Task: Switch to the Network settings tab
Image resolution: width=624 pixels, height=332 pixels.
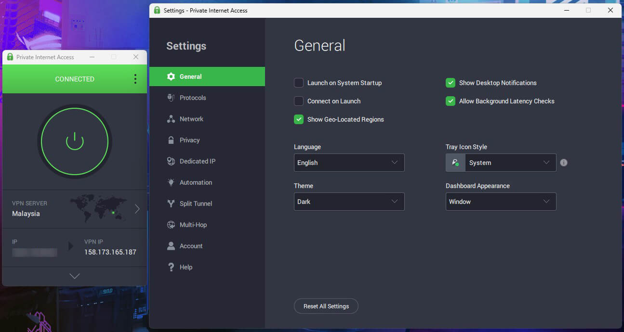Action: pos(207,119)
